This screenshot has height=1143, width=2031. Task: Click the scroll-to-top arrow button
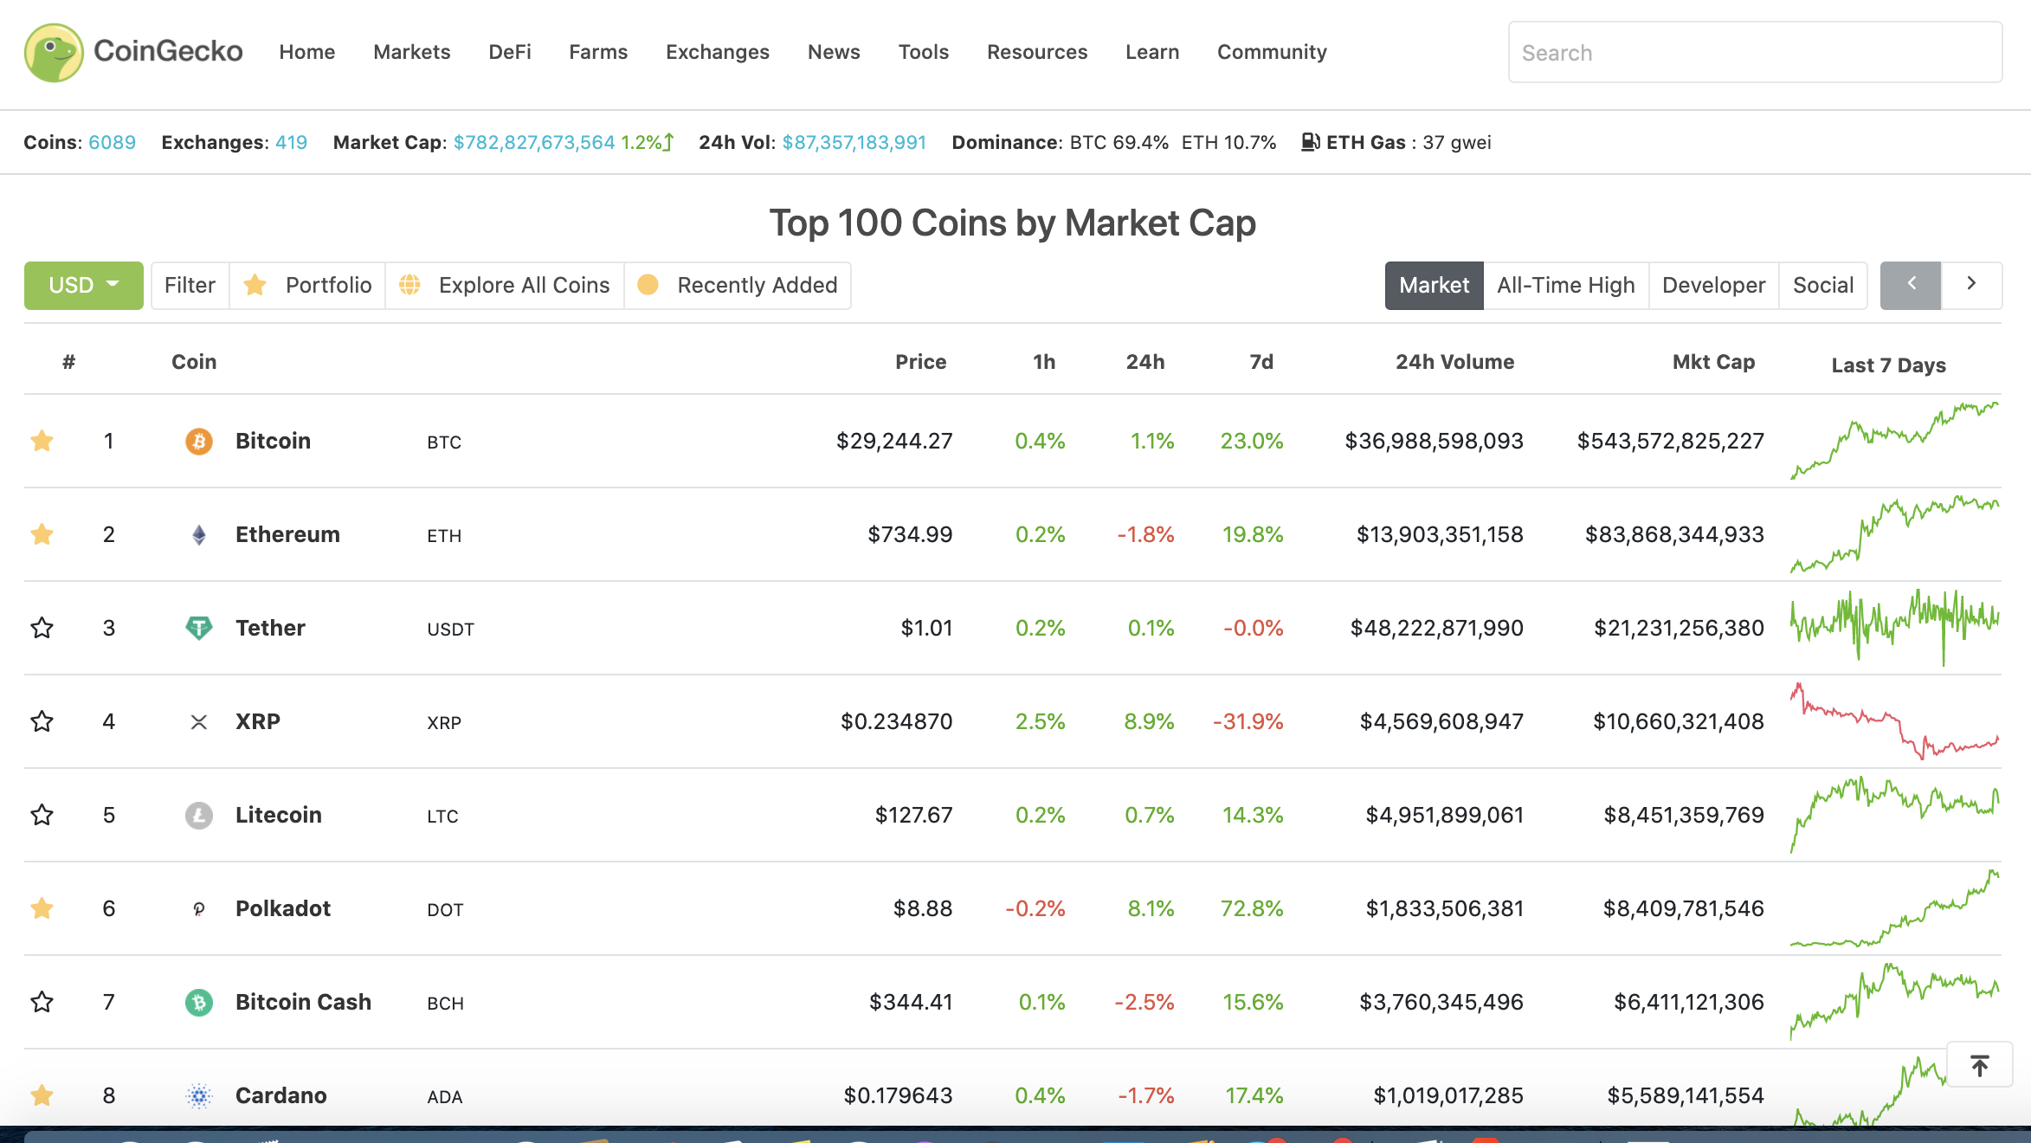click(1980, 1065)
